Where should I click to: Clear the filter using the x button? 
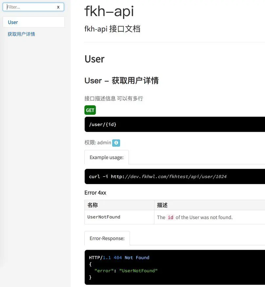pos(58,7)
